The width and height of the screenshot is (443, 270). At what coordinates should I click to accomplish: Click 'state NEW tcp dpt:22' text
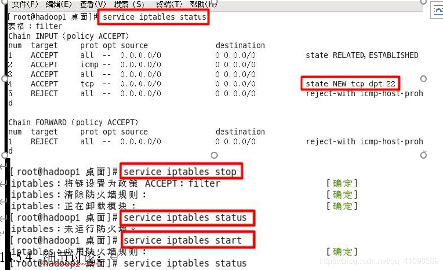click(x=350, y=84)
